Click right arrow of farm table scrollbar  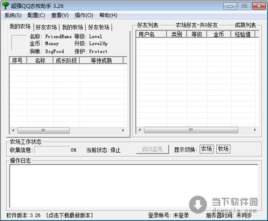click(x=123, y=131)
